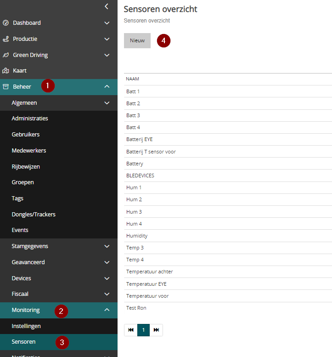
Task: Click the Dashboard gauge icon
Action: [6, 23]
